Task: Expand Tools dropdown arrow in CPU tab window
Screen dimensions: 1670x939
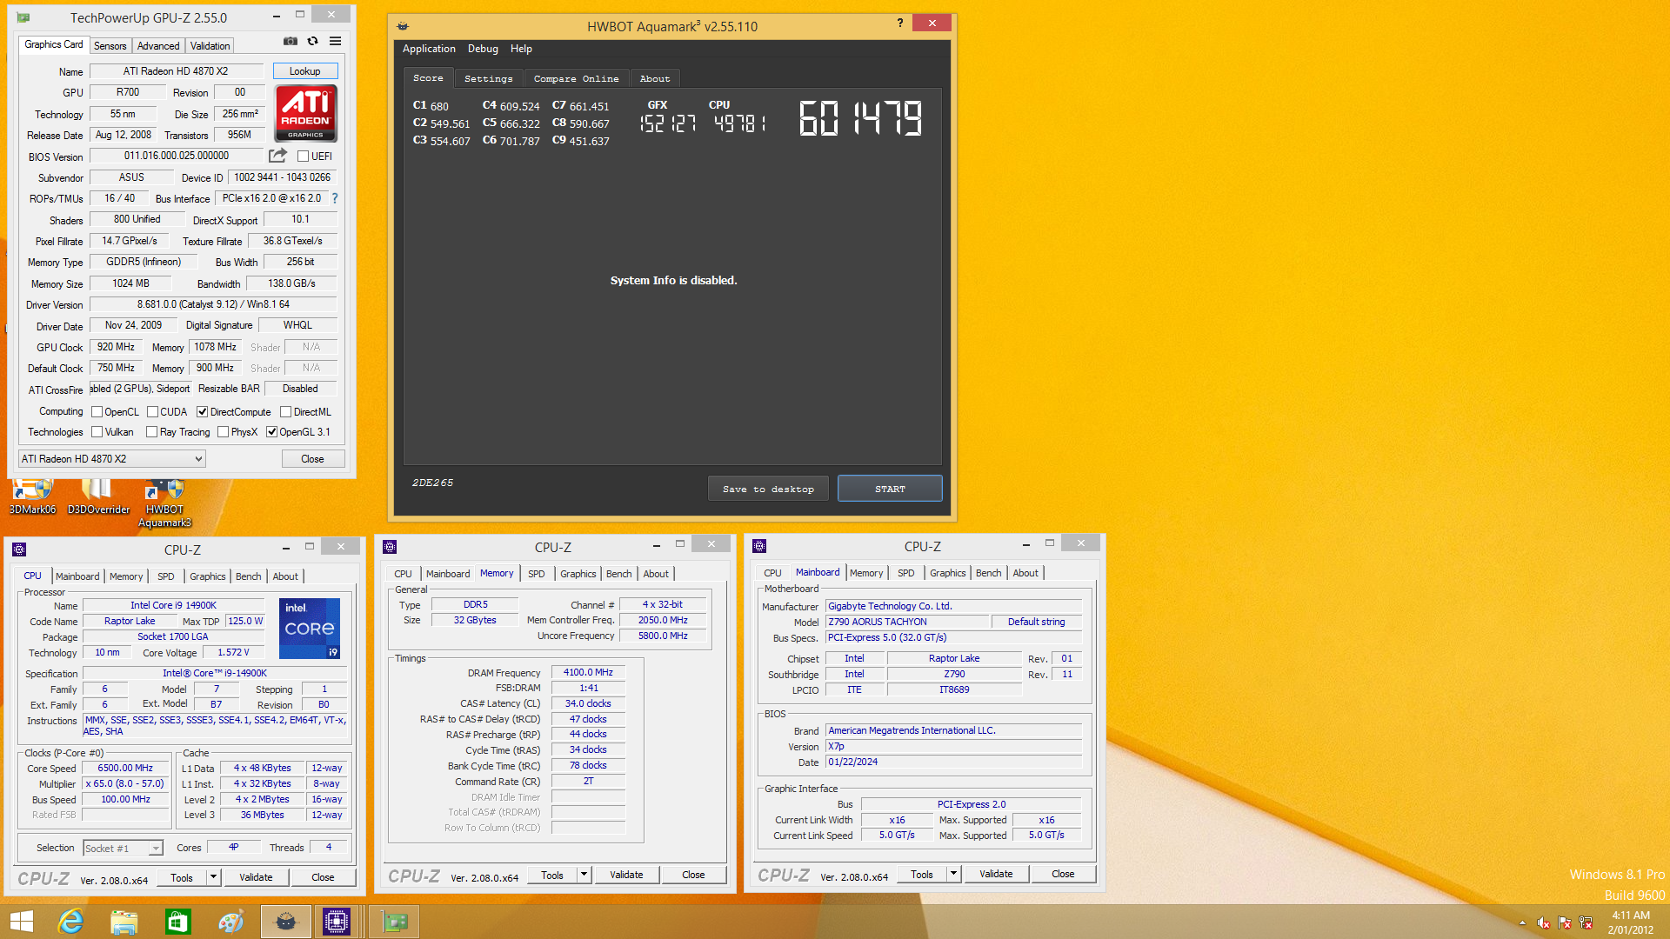Action: coord(213,877)
